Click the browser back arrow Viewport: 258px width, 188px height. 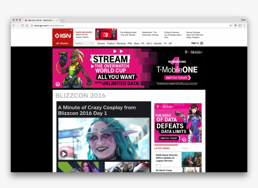tap(14, 26)
